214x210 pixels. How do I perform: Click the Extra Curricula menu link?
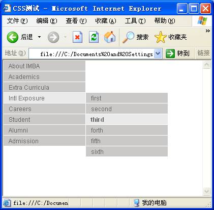coord(44,87)
